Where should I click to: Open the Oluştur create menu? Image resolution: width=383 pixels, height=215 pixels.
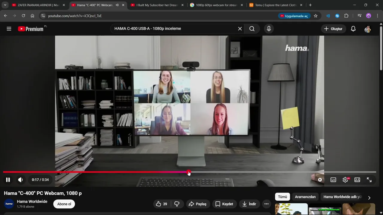pyautogui.click(x=333, y=29)
